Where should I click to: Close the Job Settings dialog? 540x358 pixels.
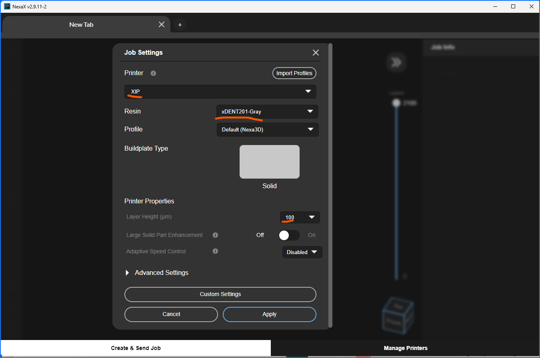pos(316,53)
